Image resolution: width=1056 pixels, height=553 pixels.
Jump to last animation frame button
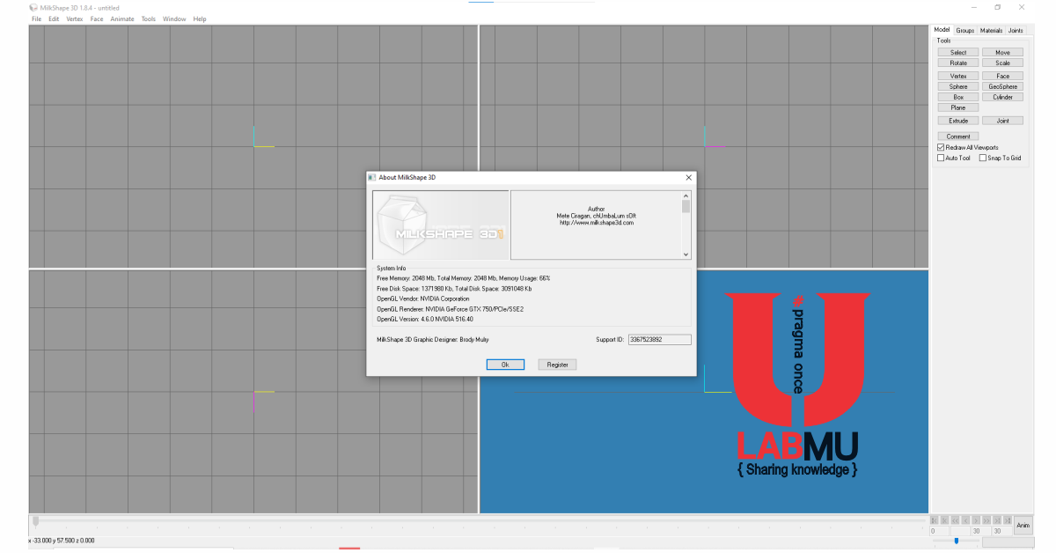[x=1008, y=520]
